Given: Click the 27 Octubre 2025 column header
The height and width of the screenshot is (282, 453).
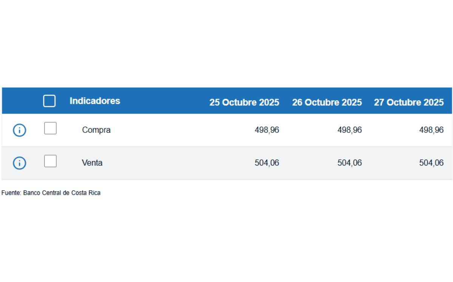Looking at the screenshot, I should [x=409, y=102].
